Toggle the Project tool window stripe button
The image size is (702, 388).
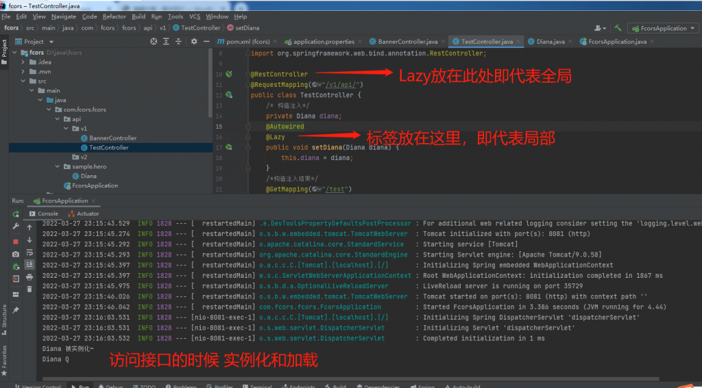(4, 53)
